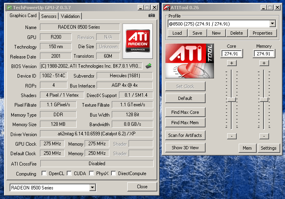Screen dimensions: 285x199
Task: Click the ATI Tool banner image
Action: (x=190, y=61)
